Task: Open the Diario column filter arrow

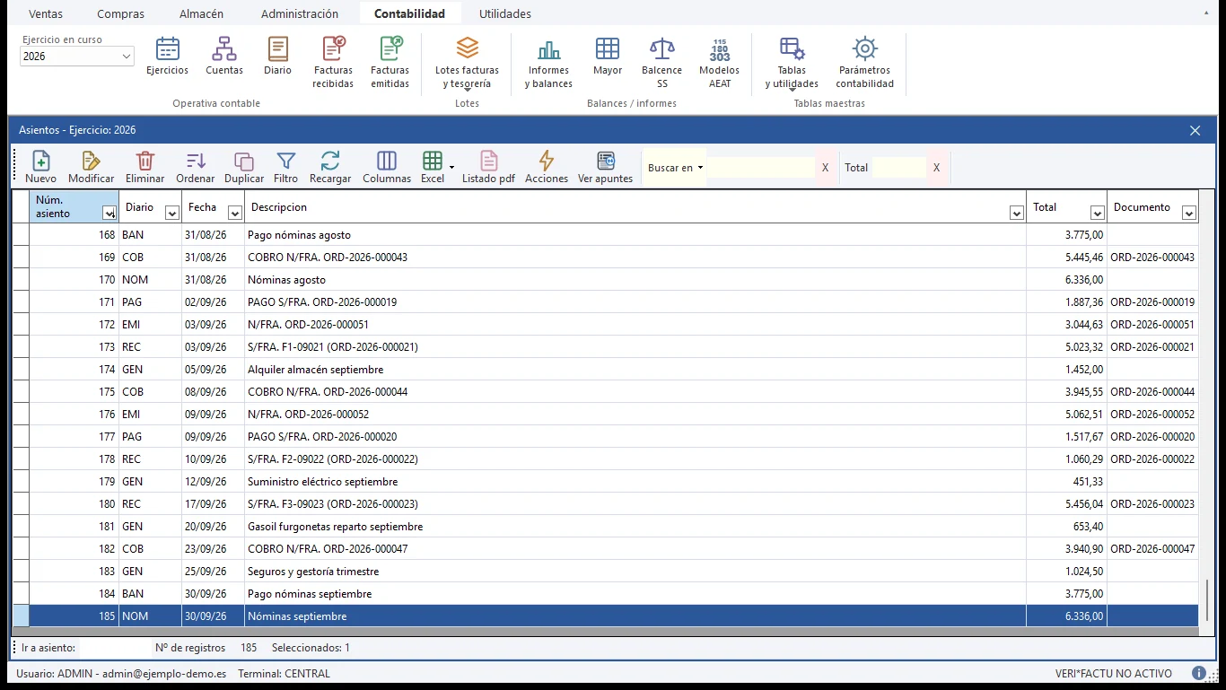Action: pyautogui.click(x=171, y=213)
